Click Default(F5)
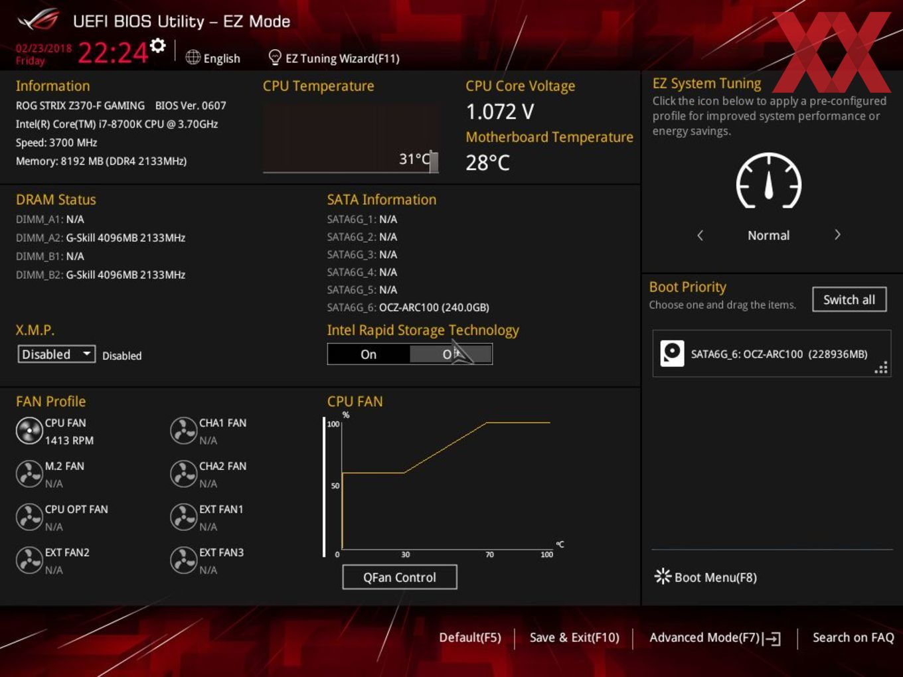The height and width of the screenshot is (677, 903). [x=470, y=637]
